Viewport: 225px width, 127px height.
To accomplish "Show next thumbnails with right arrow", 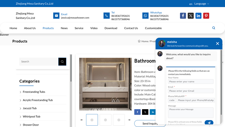I will click(129, 120).
